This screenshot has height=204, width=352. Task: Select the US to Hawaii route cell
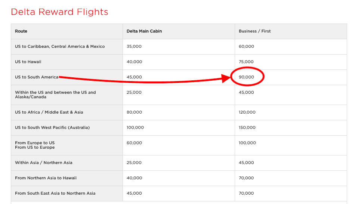(x=28, y=62)
